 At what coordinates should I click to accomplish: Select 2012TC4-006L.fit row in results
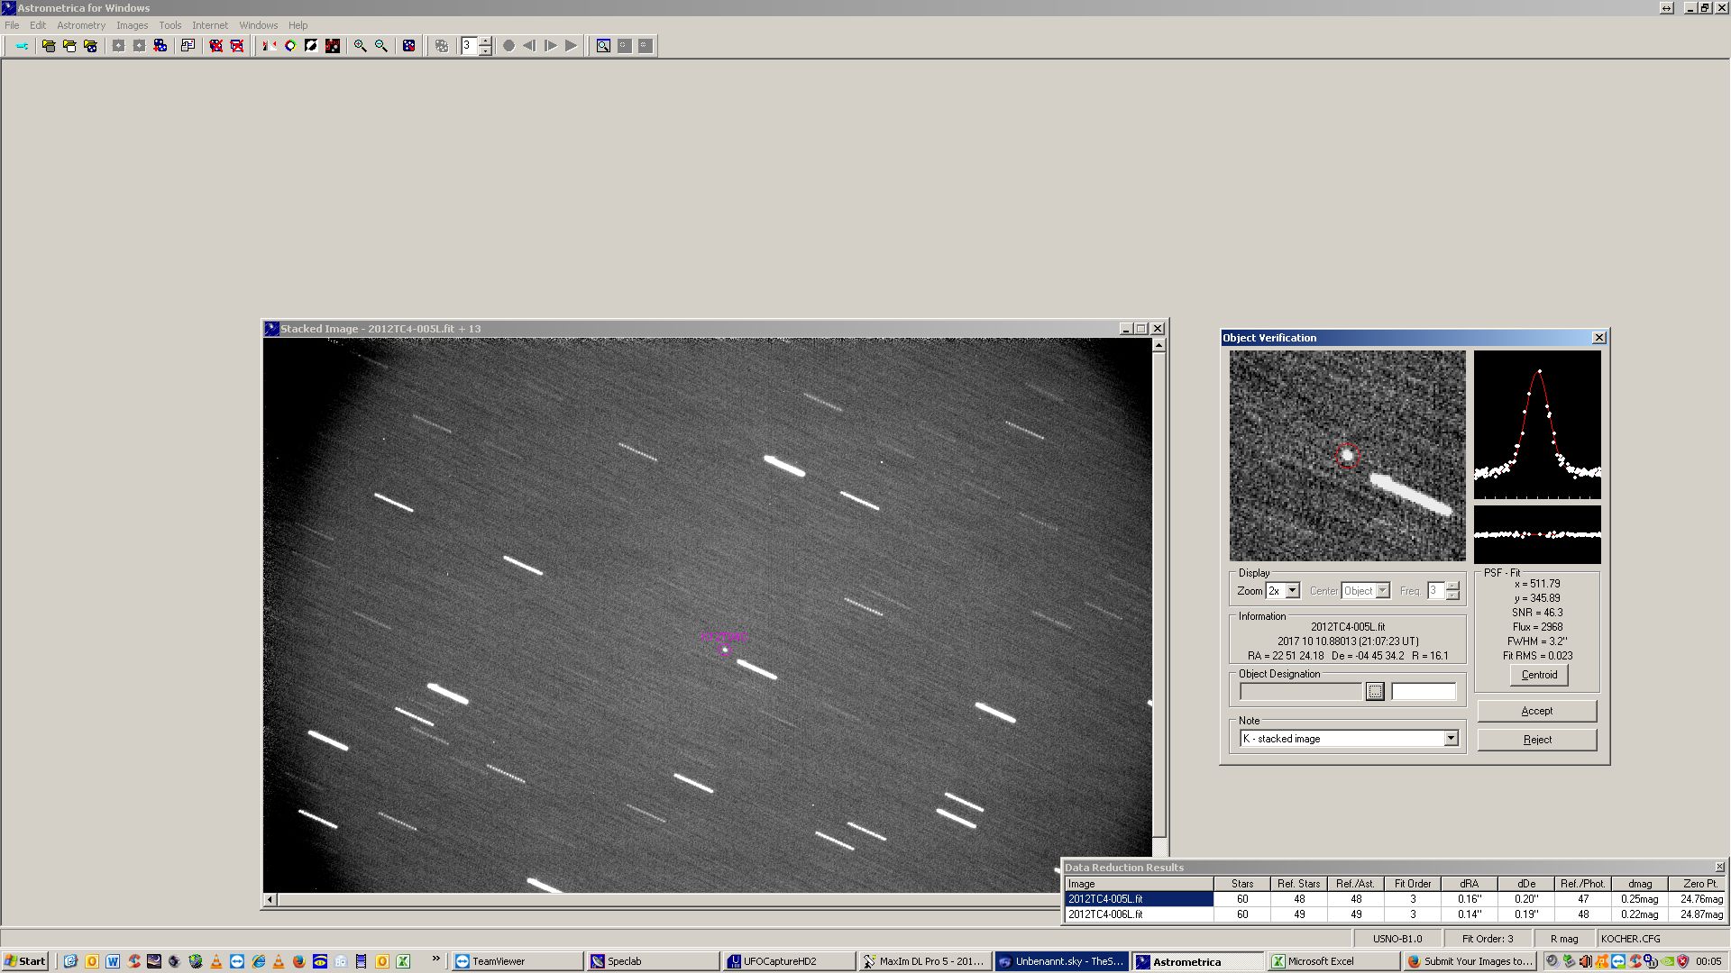(x=1139, y=914)
